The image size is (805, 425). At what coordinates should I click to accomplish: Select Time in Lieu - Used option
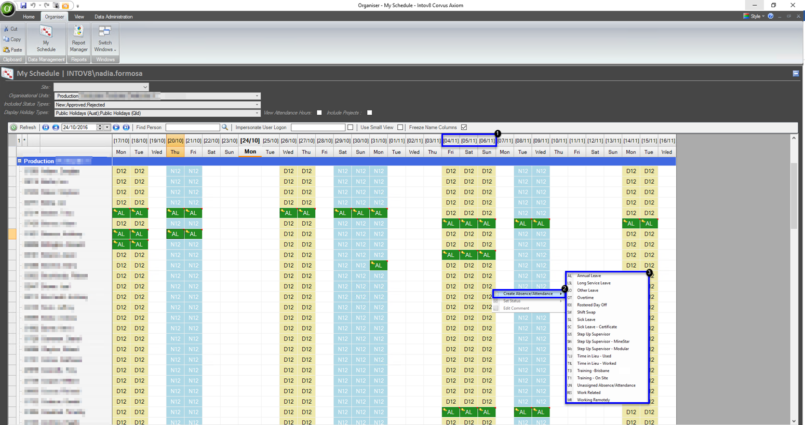594,356
